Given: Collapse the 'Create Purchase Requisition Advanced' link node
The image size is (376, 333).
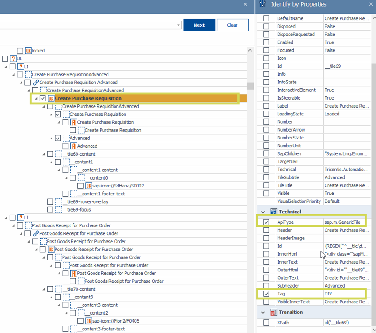Looking at the screenshot, I should coord(21,83).
